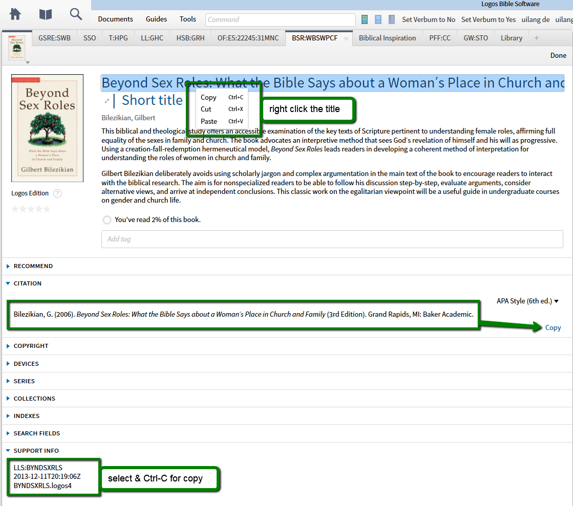
Task: Click the selected book title field
Action: 332,83
